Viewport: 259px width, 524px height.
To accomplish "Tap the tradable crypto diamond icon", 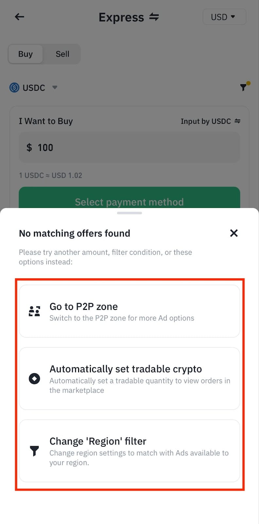I will (x=34, y=379).
